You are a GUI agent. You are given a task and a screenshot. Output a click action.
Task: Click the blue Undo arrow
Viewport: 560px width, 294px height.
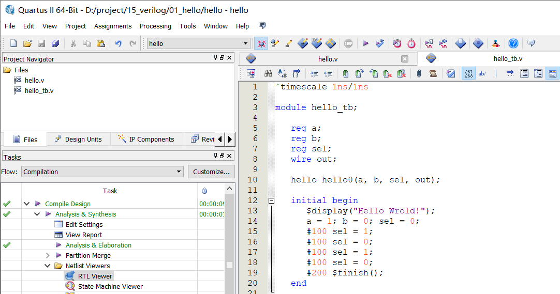[x=118, y=43]
